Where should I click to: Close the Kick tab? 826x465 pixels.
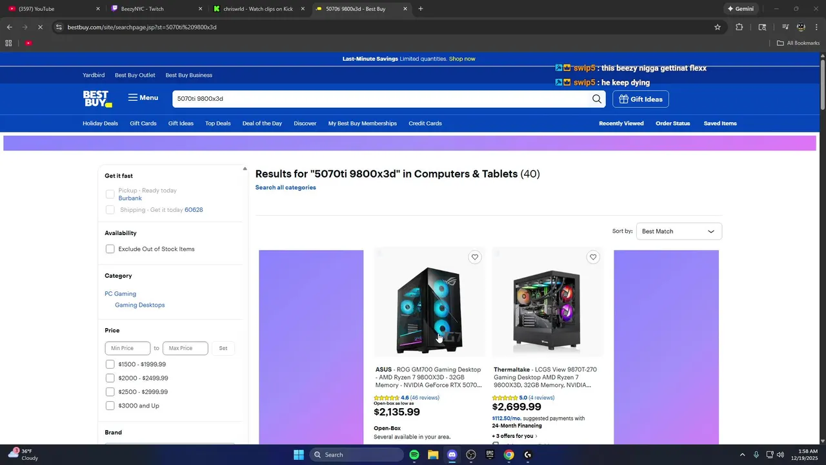pos(303,9)
